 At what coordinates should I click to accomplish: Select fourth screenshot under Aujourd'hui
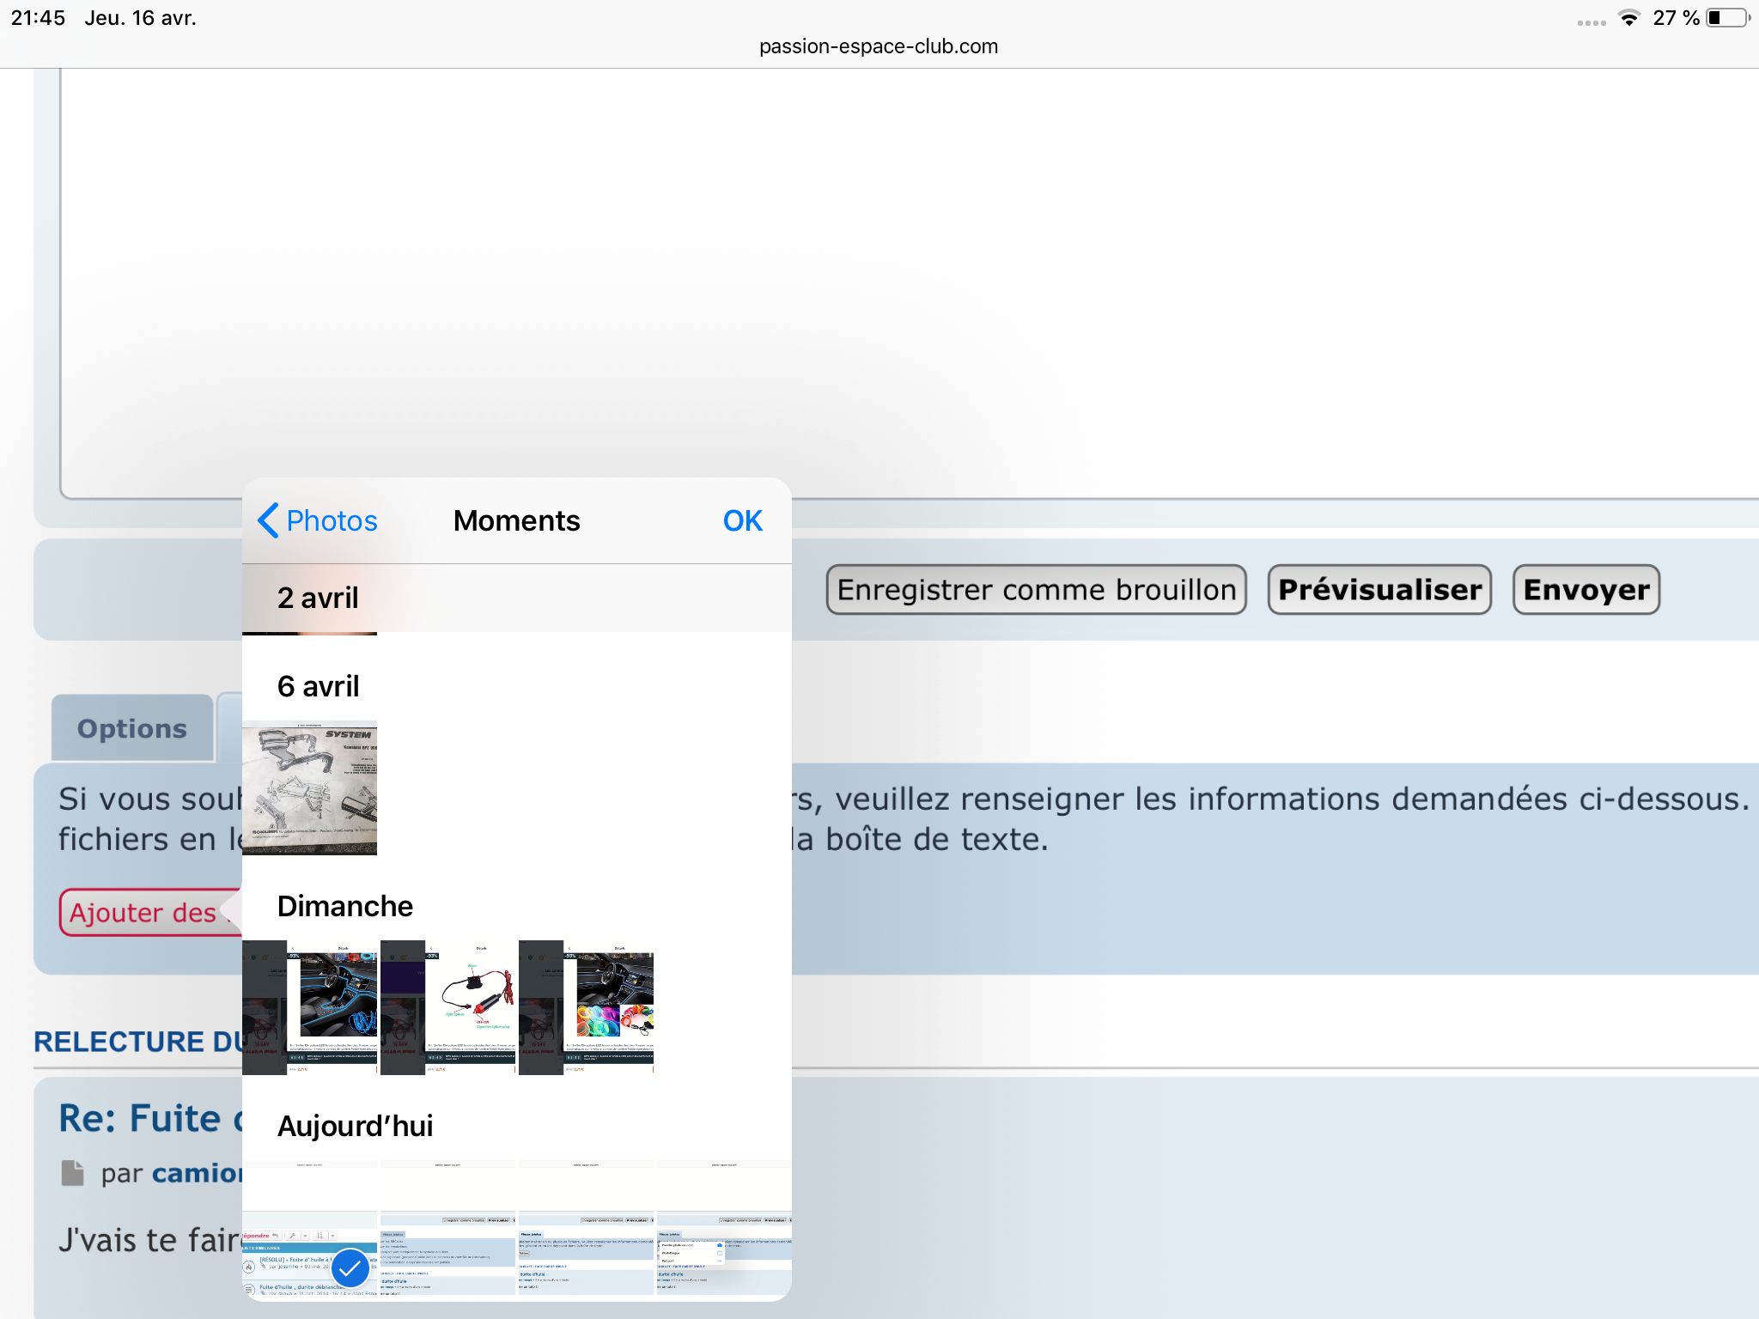[x=724, y=1228]
